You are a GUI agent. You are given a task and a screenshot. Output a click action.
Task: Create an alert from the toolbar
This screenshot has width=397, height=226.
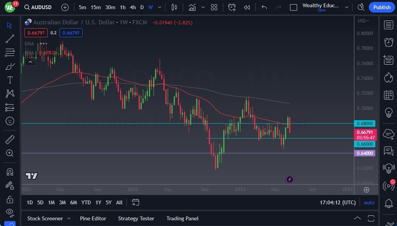[232, 7]
